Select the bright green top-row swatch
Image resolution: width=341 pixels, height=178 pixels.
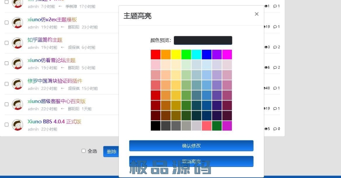186,55
